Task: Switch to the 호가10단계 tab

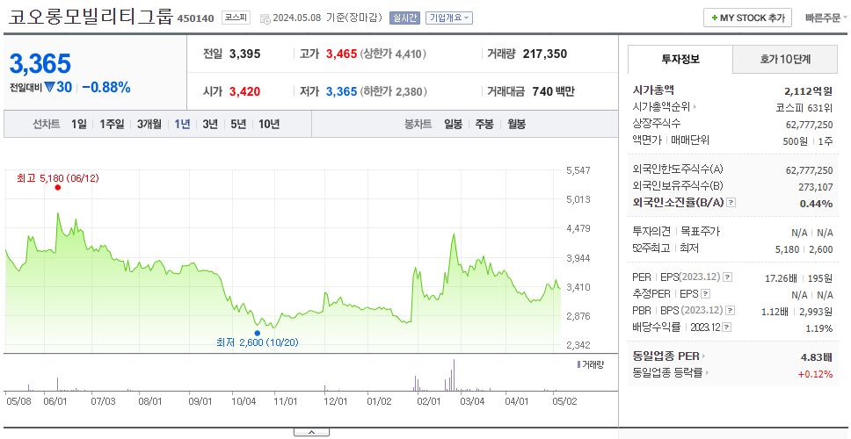Action: click(x=785, y=60)
